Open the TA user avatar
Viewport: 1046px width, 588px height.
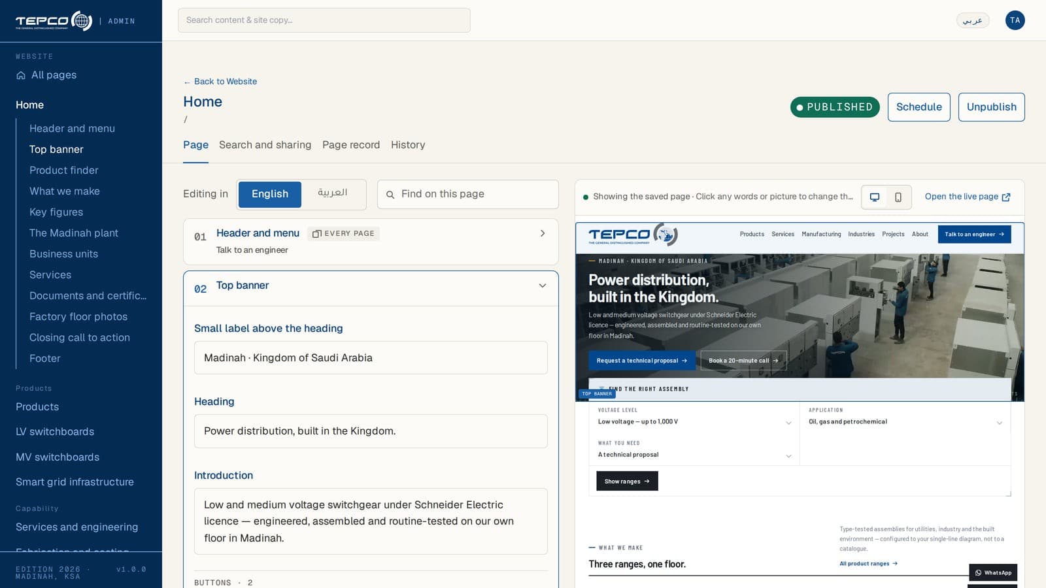pyautogui.click(x=1015, y=20)
